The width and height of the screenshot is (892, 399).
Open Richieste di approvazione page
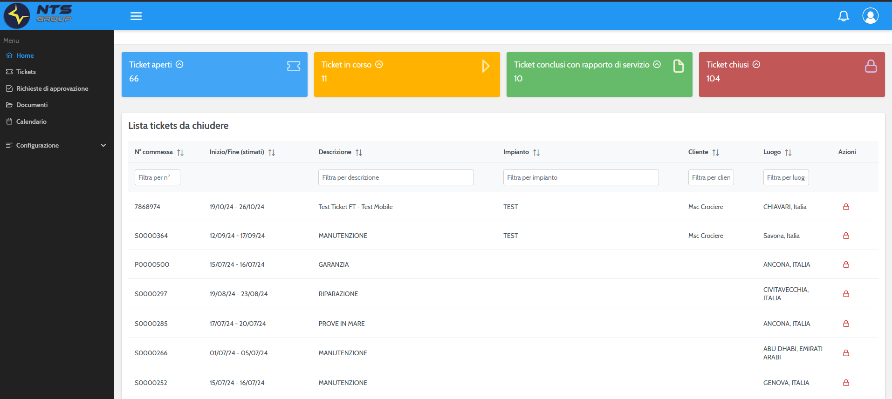(x=52, y=88)
